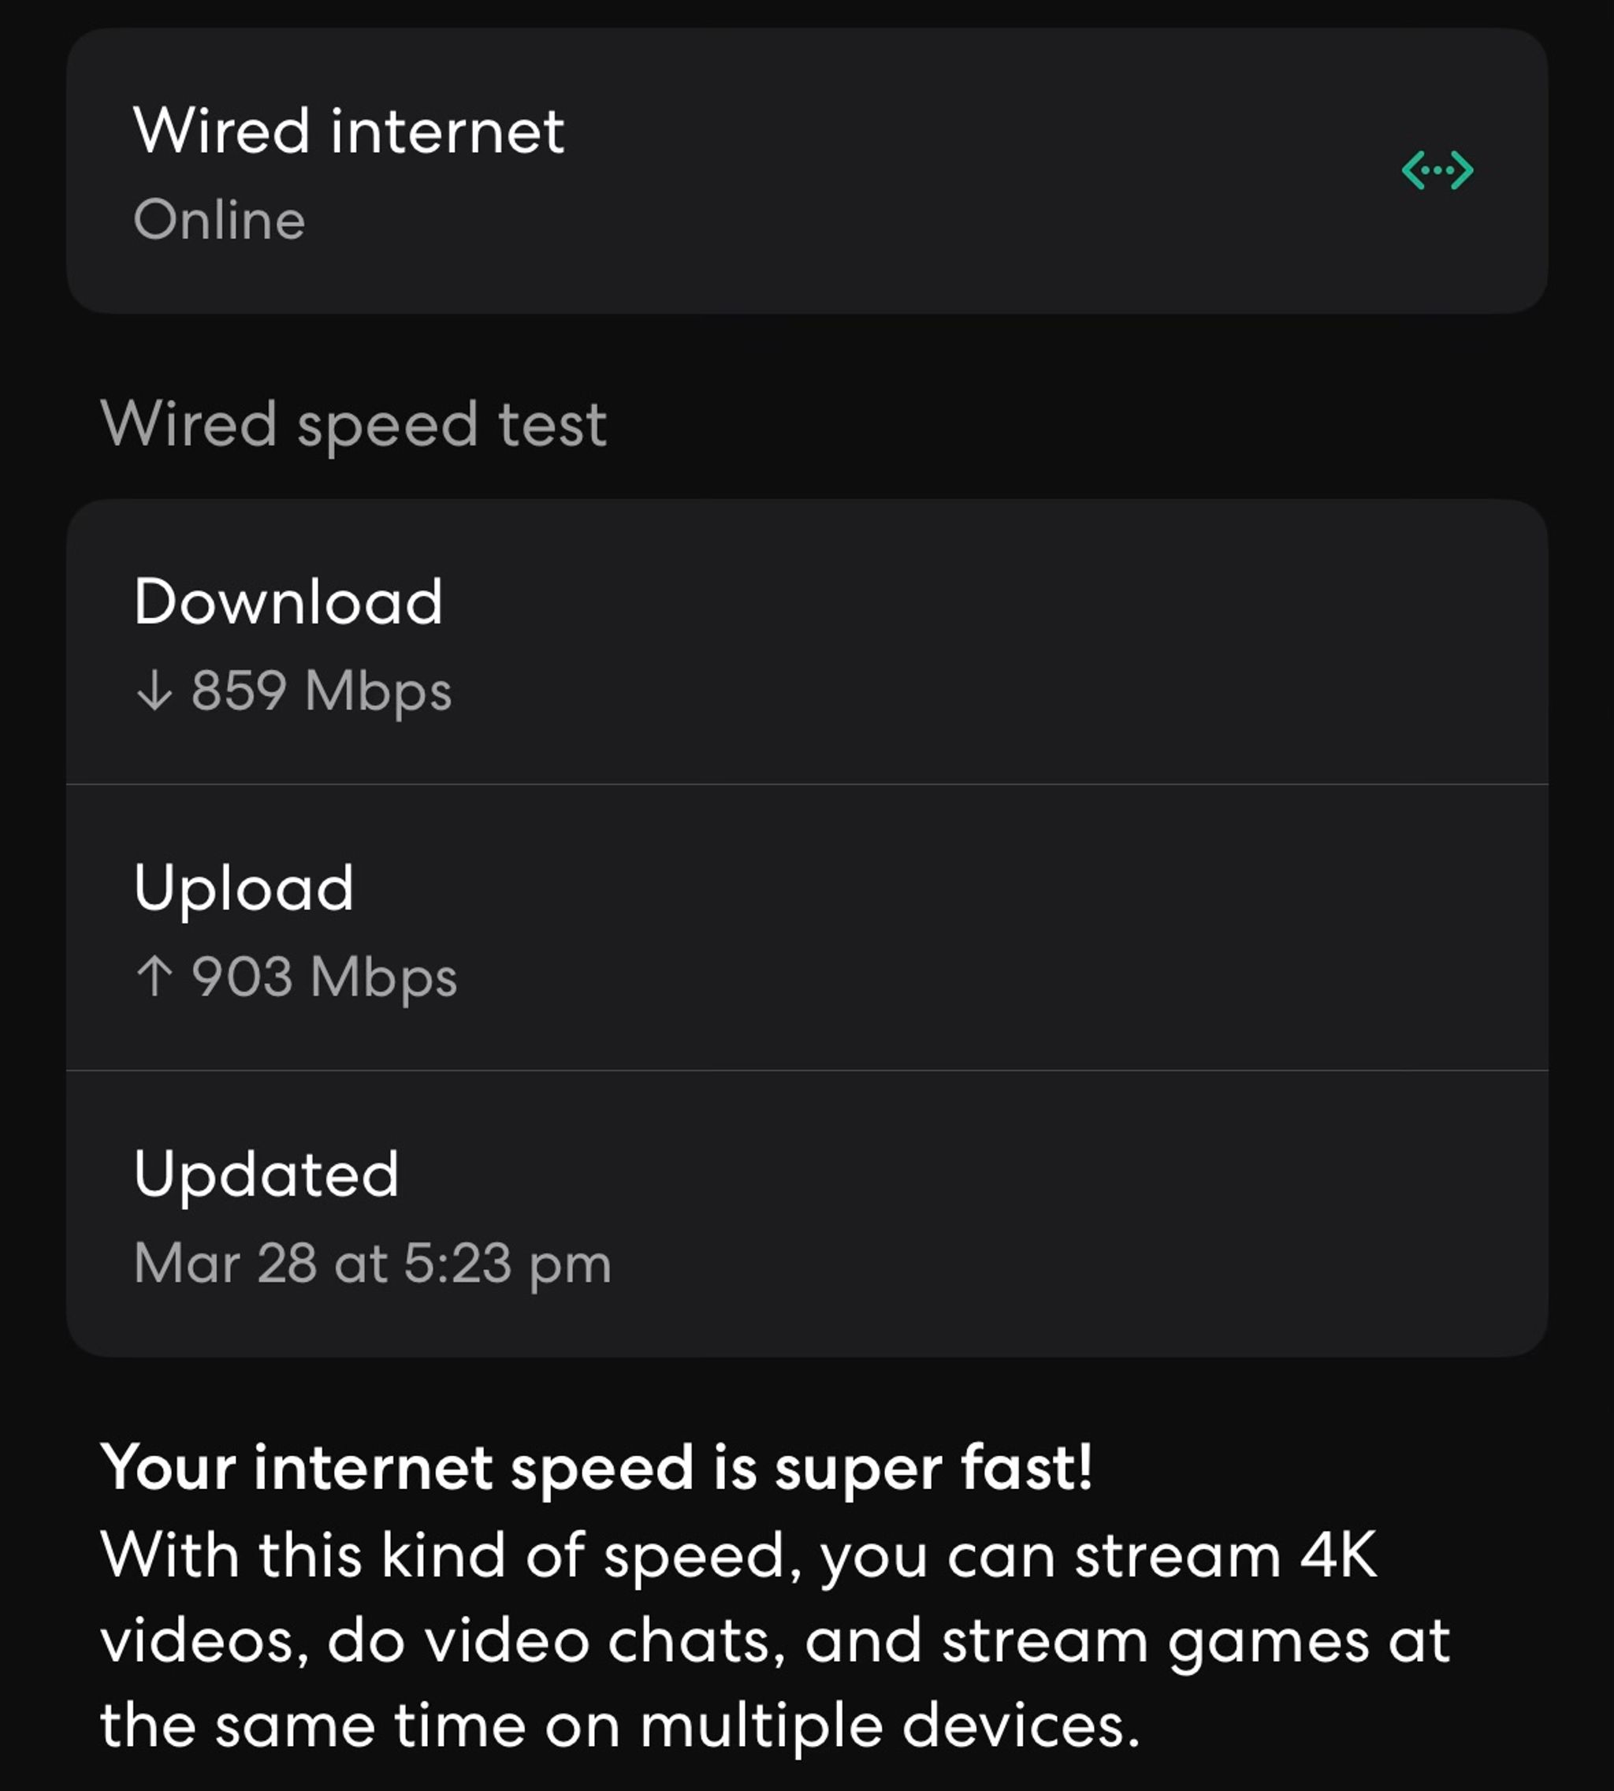Tap the "Upload" row label
This screenshot has height=1791, width=1614.
tap(244, 887)
